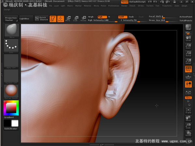Open the Move brush selector thumbnail
This screenshot has width=195, height=146.
pos(12,31)
